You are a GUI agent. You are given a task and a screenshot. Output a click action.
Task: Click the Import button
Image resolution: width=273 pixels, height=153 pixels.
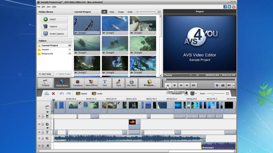coord(54,19)
